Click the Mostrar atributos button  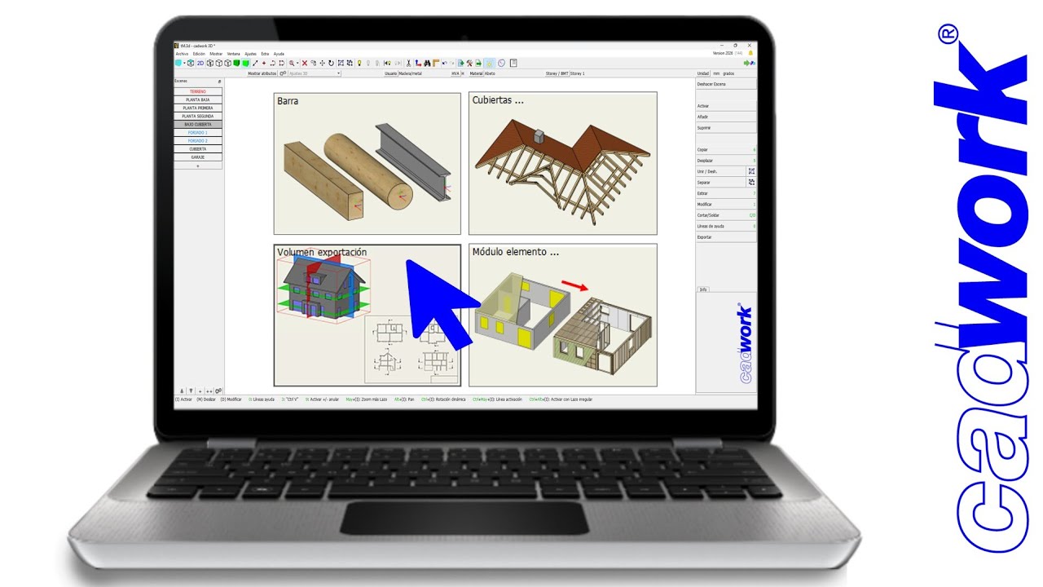click(262, 73)
